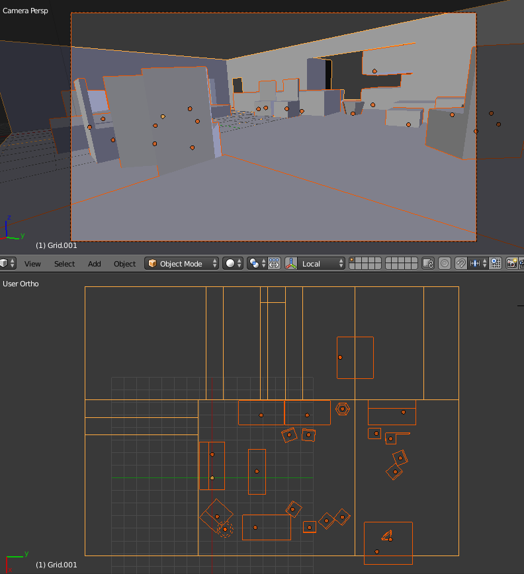Open the Select menu
Viewport: 524px width, 574px height.
tap(64, 264)
